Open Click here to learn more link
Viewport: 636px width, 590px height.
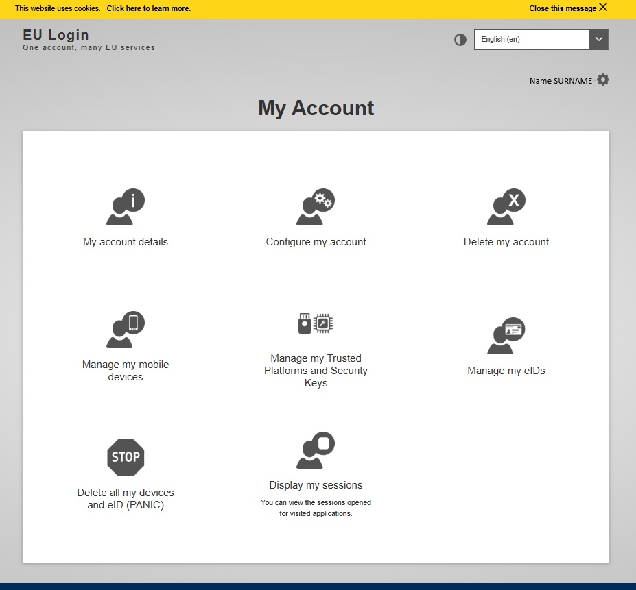[148, 8]
